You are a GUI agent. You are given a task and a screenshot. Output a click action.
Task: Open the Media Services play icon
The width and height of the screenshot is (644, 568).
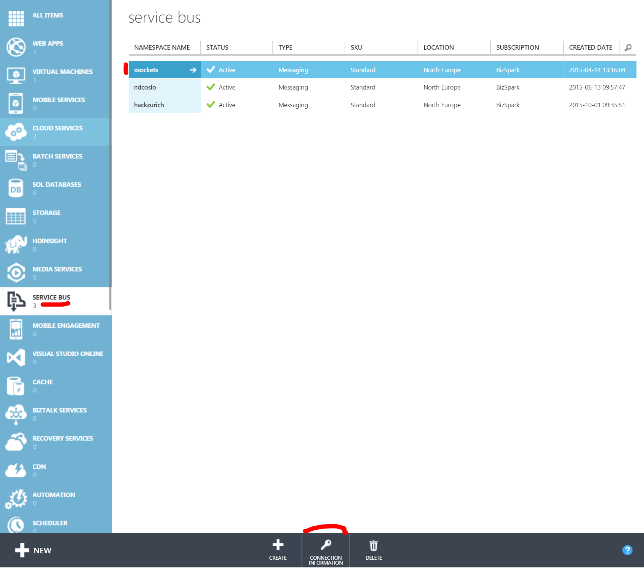pos(16,273)
